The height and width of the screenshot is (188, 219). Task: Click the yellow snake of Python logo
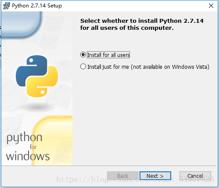tap(42, 82)
